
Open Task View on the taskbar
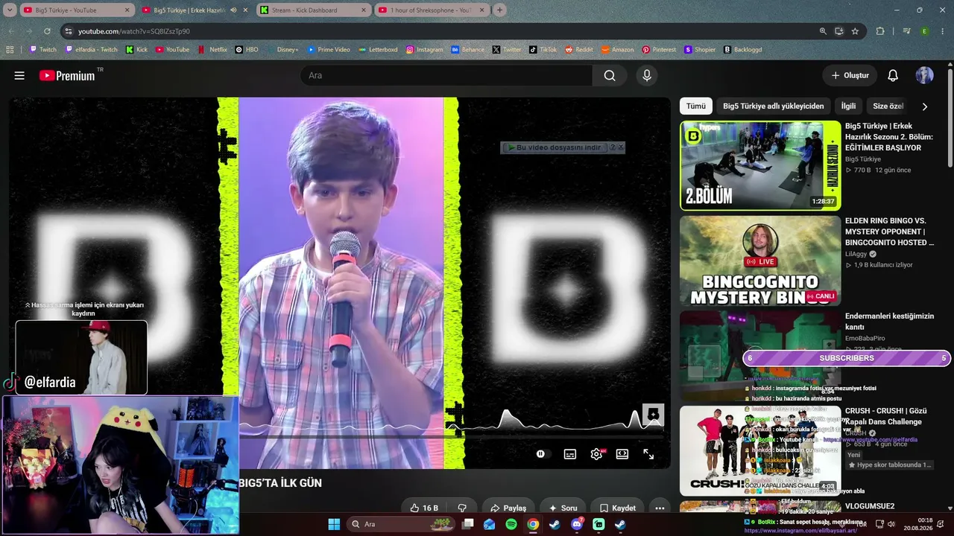point(467,524)
